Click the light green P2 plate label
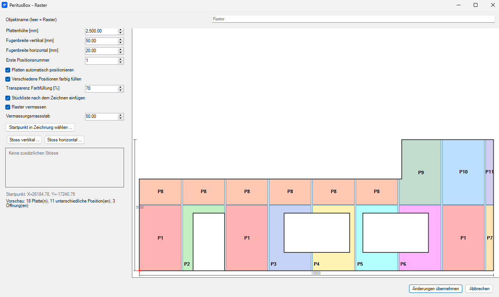Image resolution: width=499 pixels, height=297 pixels. coord(187,264)
